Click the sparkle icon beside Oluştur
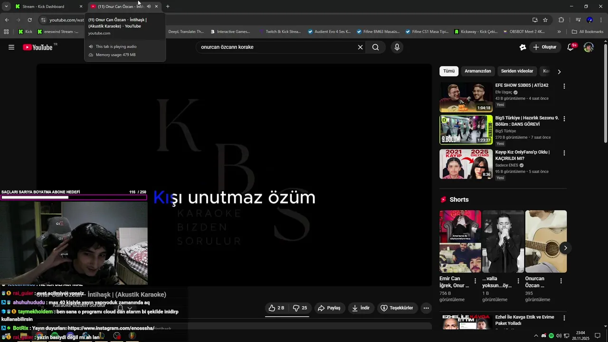This screenshot has width=608, height=342. tap(523, 47)
